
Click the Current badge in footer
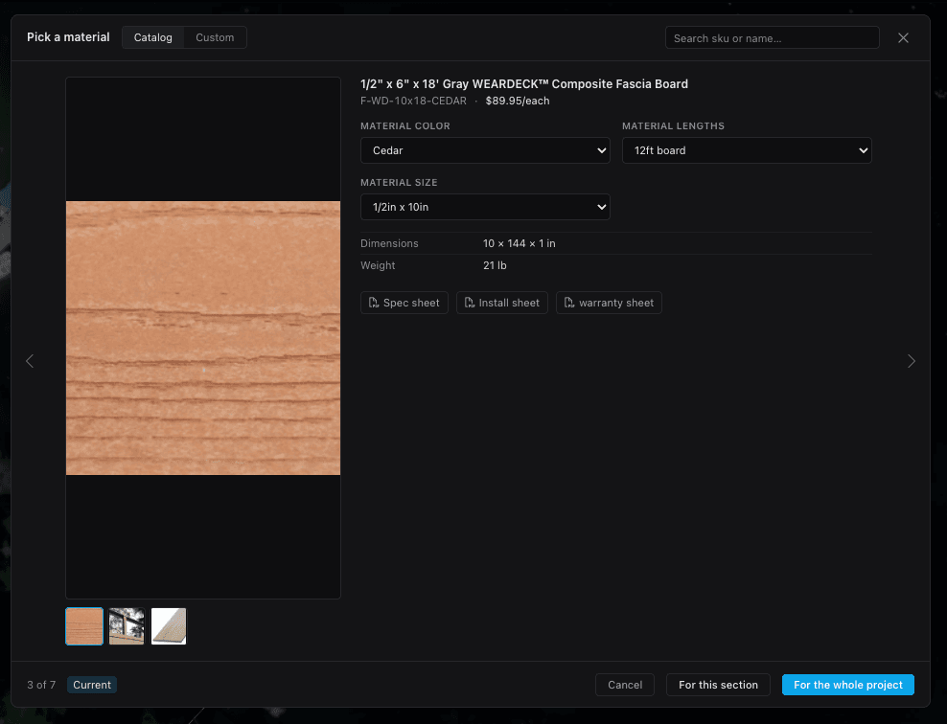coord(92,685)
